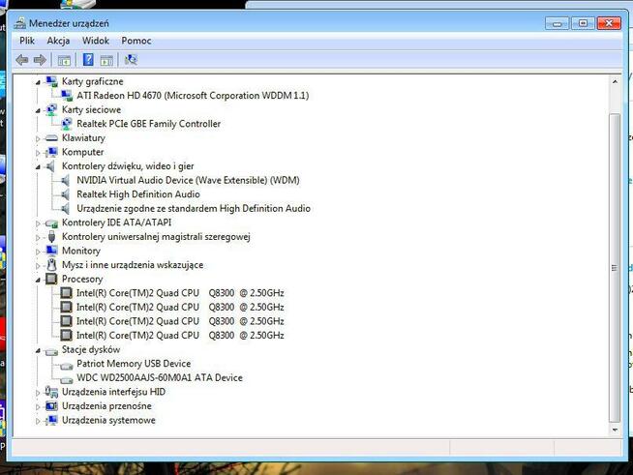Expand Urządzenia interfejsu HID

coord(38,393)
